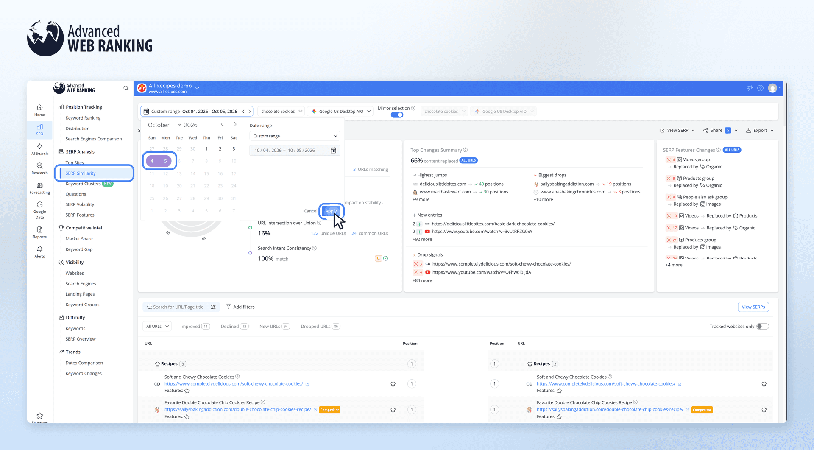This screenshot has width=814, height=450.
Task: Open the All URLs filter dropdown
Action: click(157, 327)
